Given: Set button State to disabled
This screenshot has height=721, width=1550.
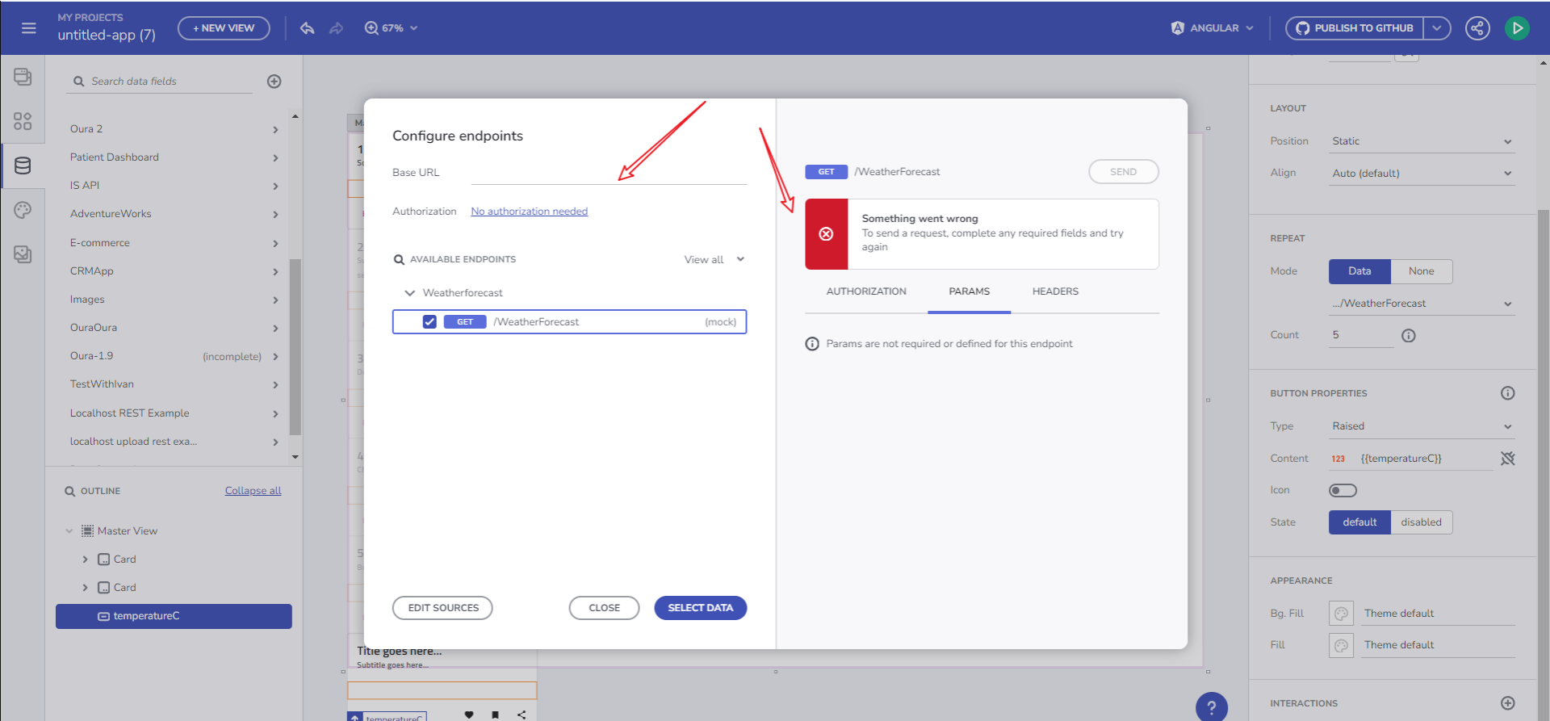Looking at the screenshot, I should click(x=1421, y=522).
